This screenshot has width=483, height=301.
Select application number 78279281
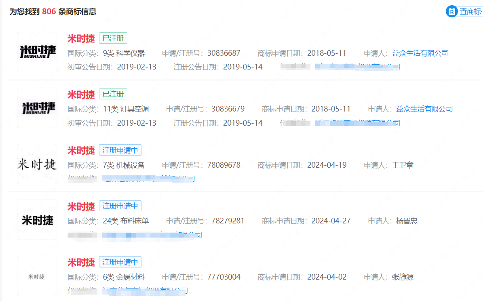228,221
